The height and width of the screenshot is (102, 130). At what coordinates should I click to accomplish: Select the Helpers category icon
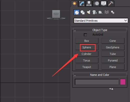click(x=101, y=12)
